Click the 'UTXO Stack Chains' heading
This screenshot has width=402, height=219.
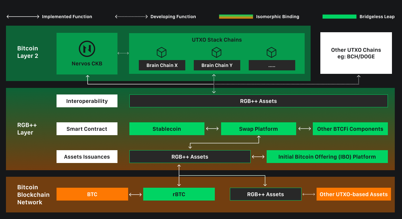tap(217, 40)
